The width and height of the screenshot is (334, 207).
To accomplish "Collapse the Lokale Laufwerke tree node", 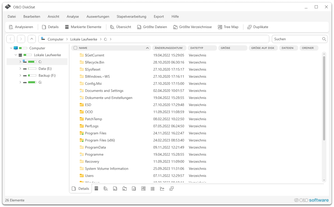I will [x=16, y=55].
